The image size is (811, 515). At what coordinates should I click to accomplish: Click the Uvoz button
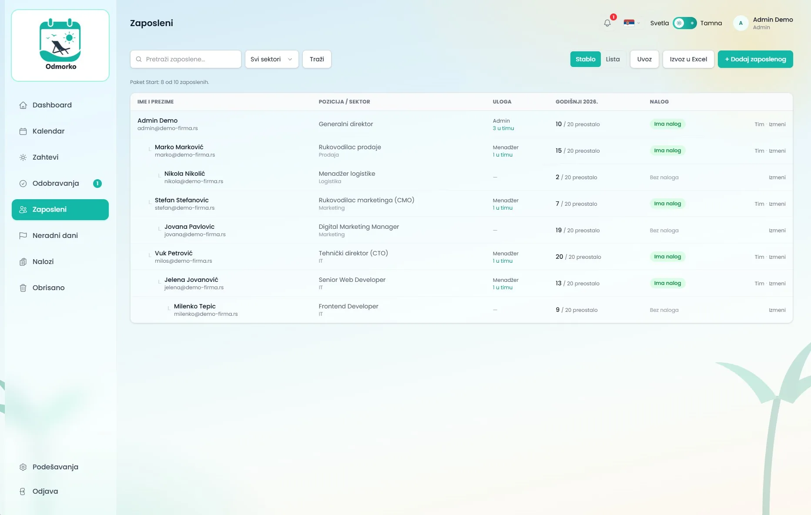pyautogui.click(x=644, y=59)
